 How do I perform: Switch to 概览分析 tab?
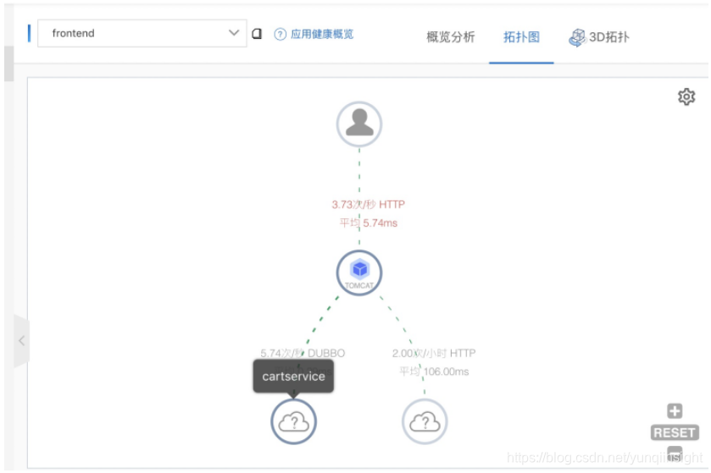(450, 37)
